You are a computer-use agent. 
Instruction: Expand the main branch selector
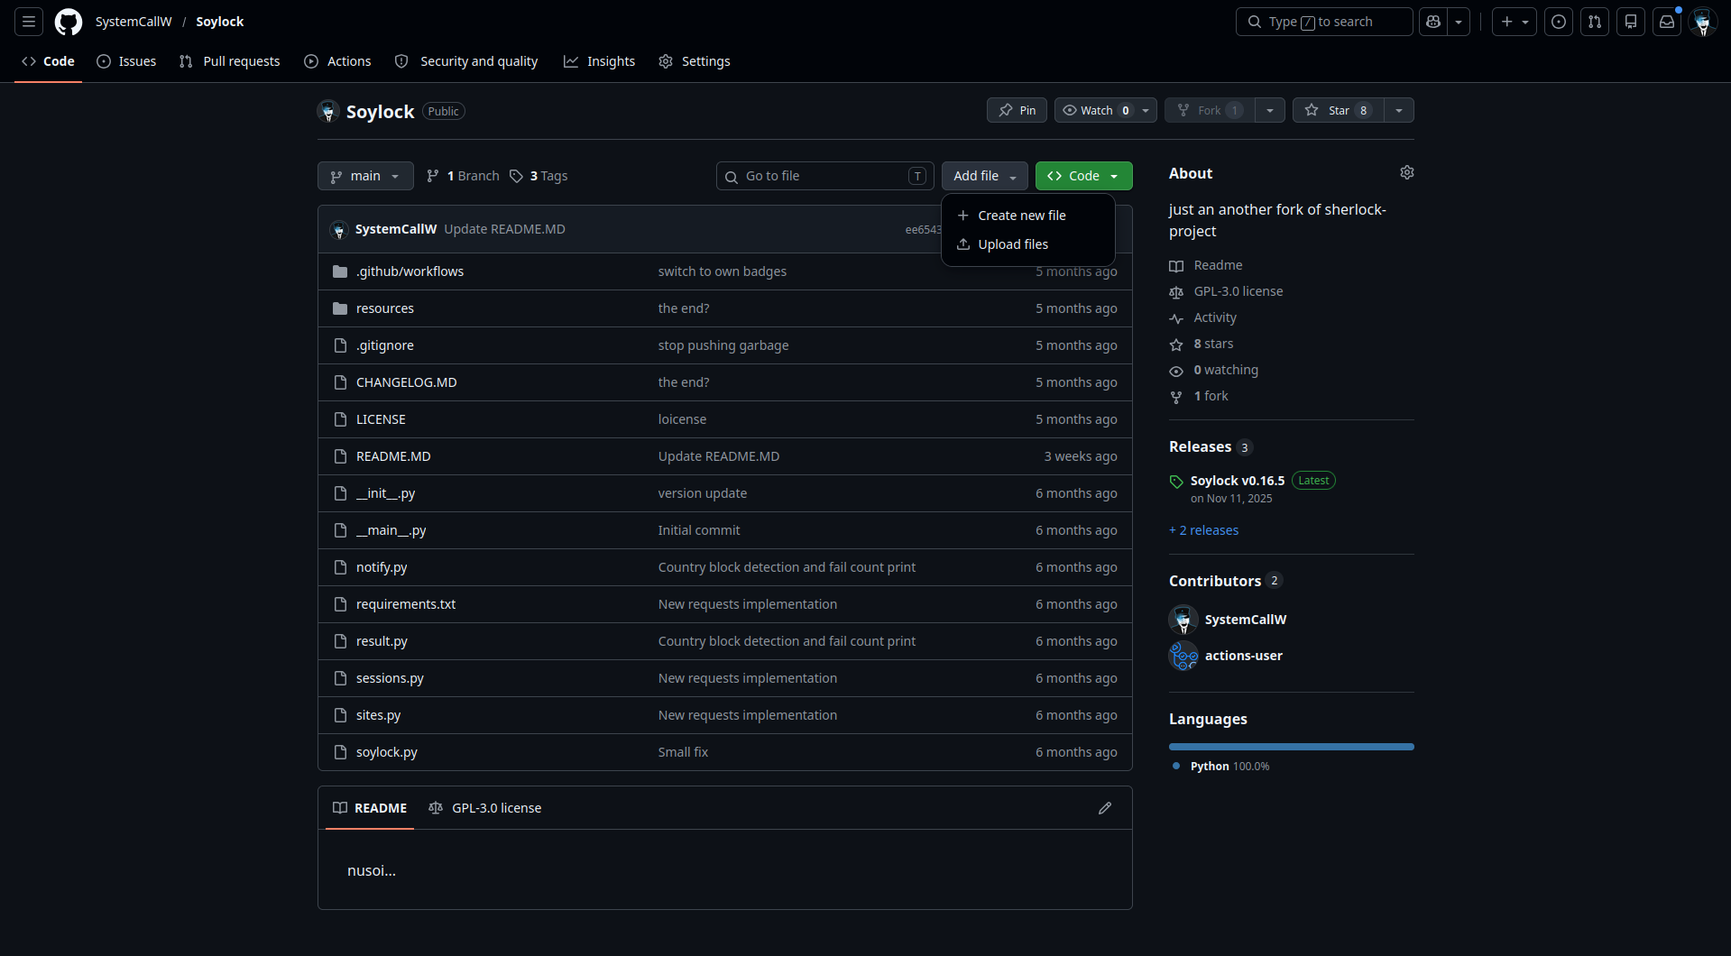365,176
